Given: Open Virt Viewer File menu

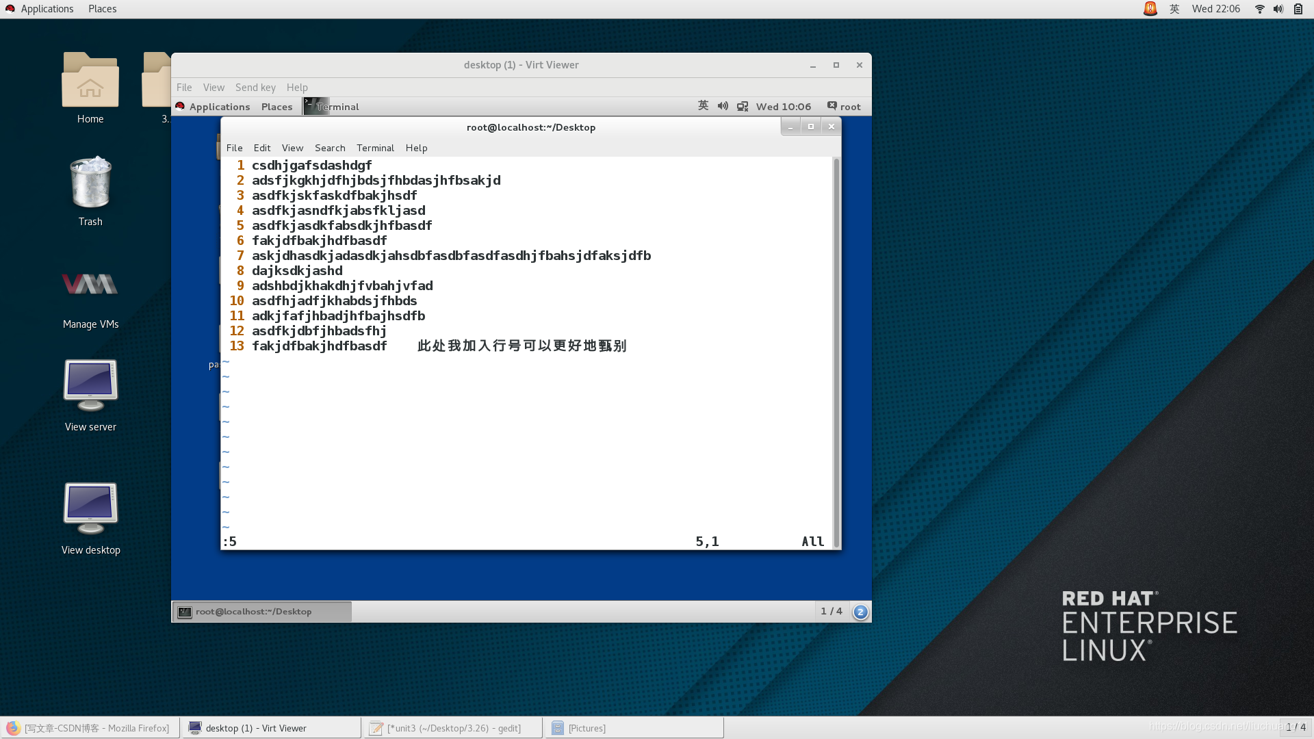Looking at the screenshot, I should [x=184, y=87].
